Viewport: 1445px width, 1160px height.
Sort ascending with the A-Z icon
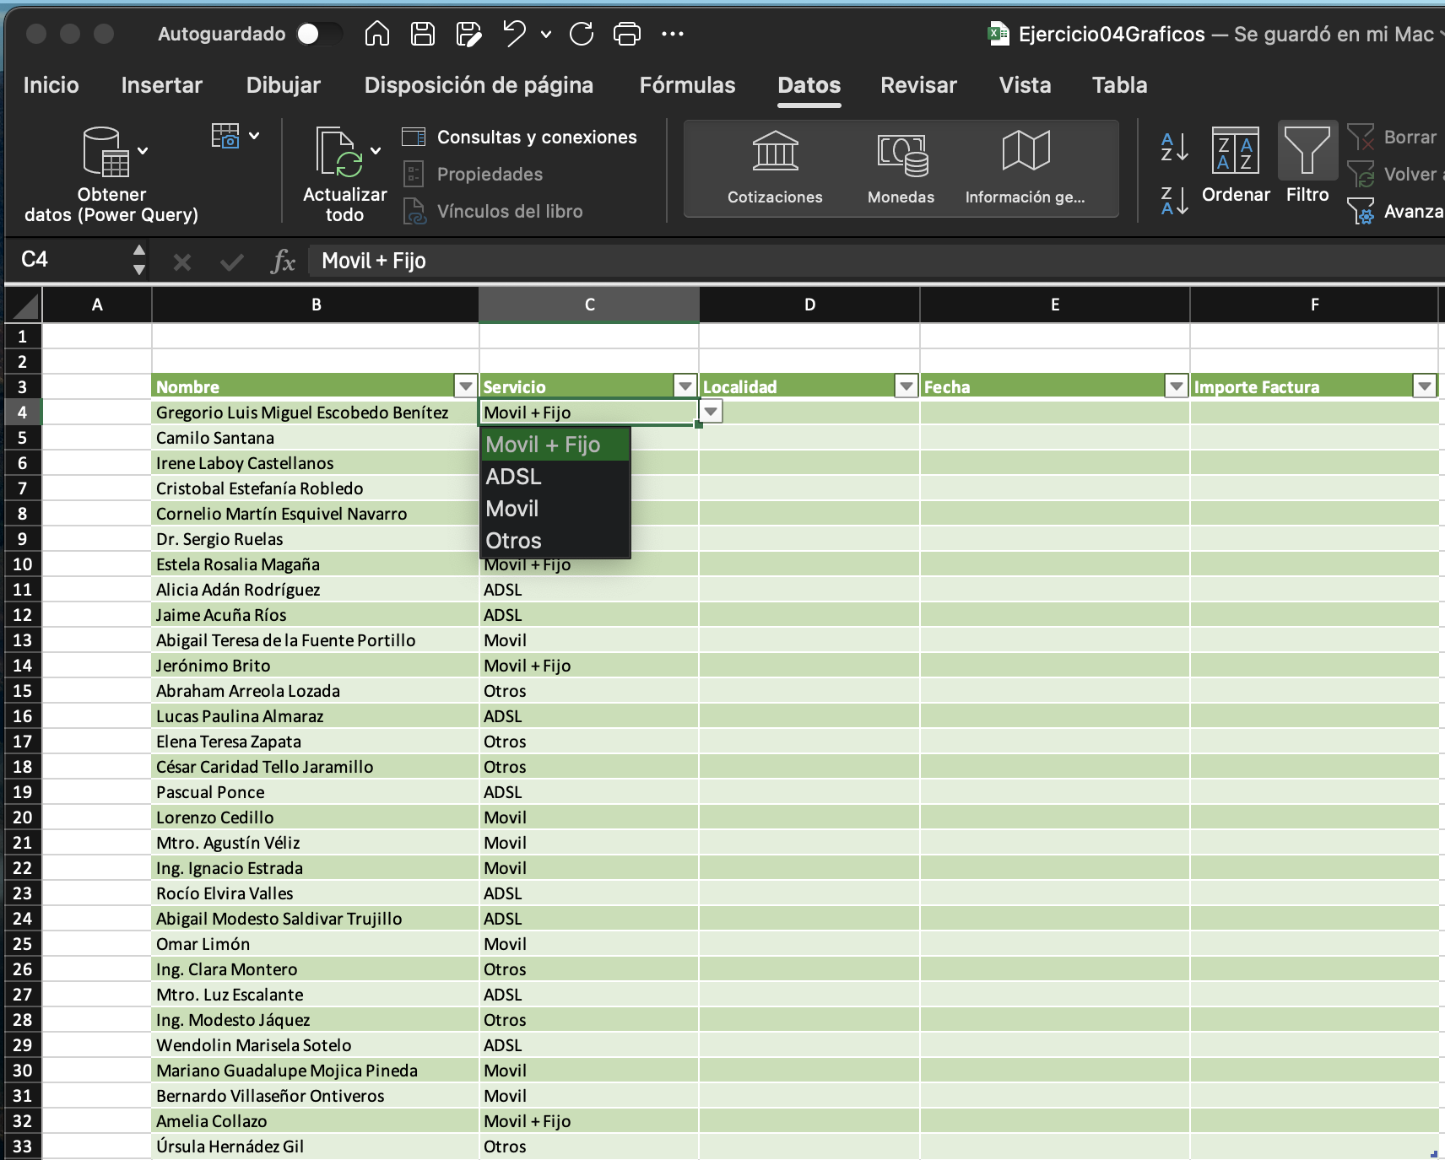pos(1174,147)
